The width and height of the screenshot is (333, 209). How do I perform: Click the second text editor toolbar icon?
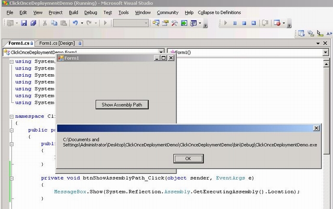tap(311, 34)
